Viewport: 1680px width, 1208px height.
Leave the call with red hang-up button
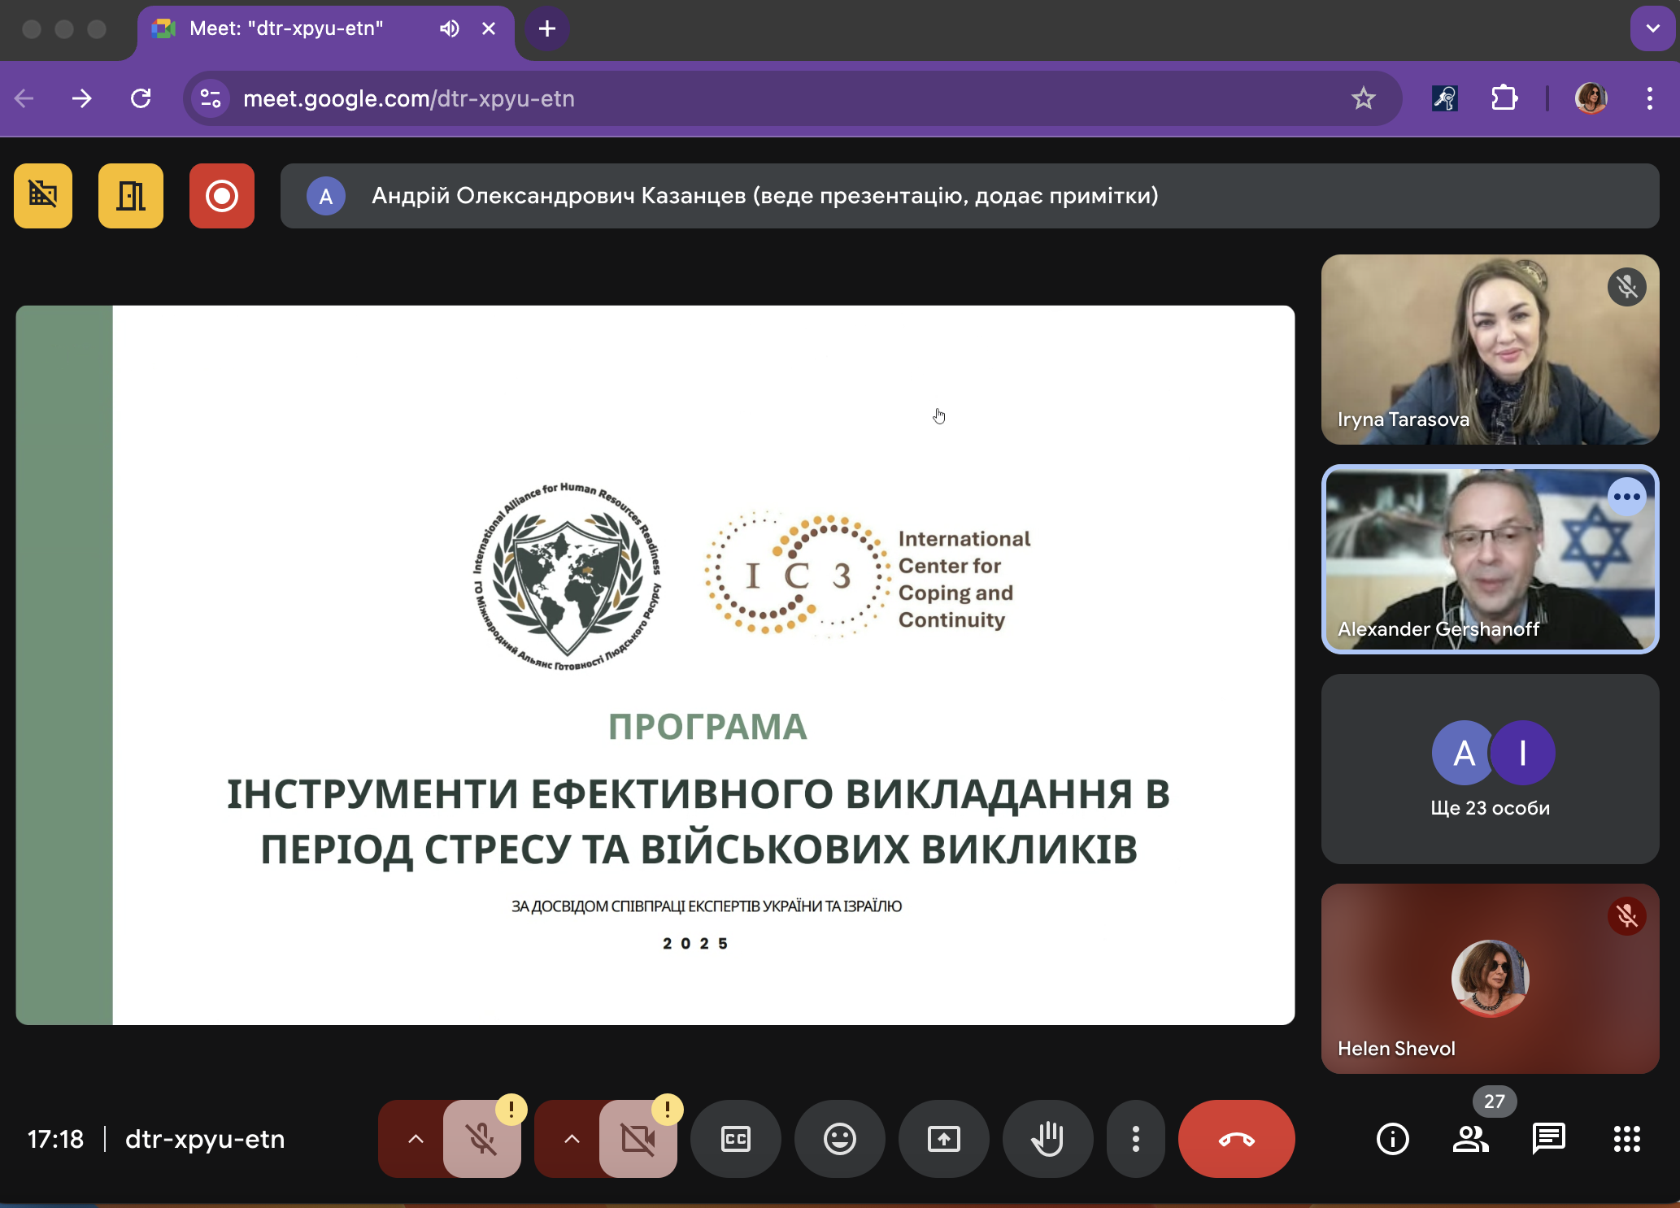[x=1237, y=1138]
